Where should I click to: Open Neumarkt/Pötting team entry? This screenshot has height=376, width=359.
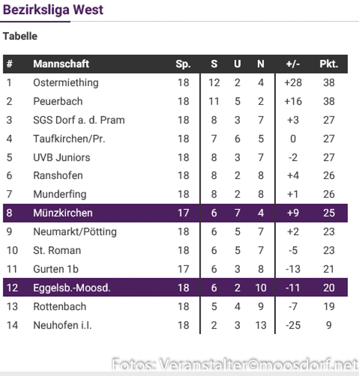coord(75,231)
